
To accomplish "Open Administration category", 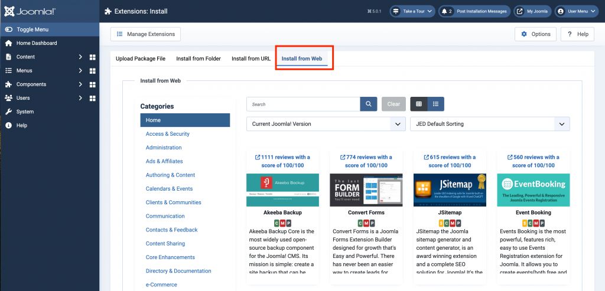I will point(164,148).
